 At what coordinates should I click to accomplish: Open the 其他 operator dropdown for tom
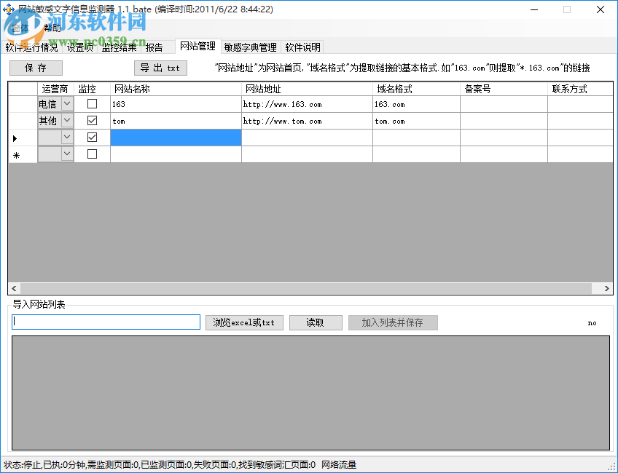66,120
